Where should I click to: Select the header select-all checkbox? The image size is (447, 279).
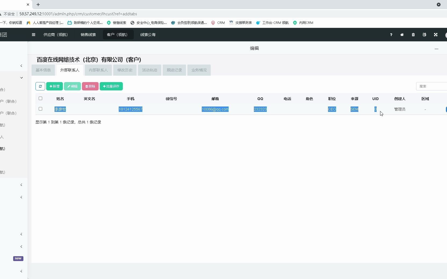coord(41,98)
